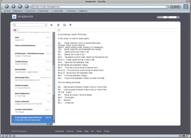The image size is (191, 138).
Task: Select the Excruciatingly Useful Shortcuts note
Action: pos(32,119)
